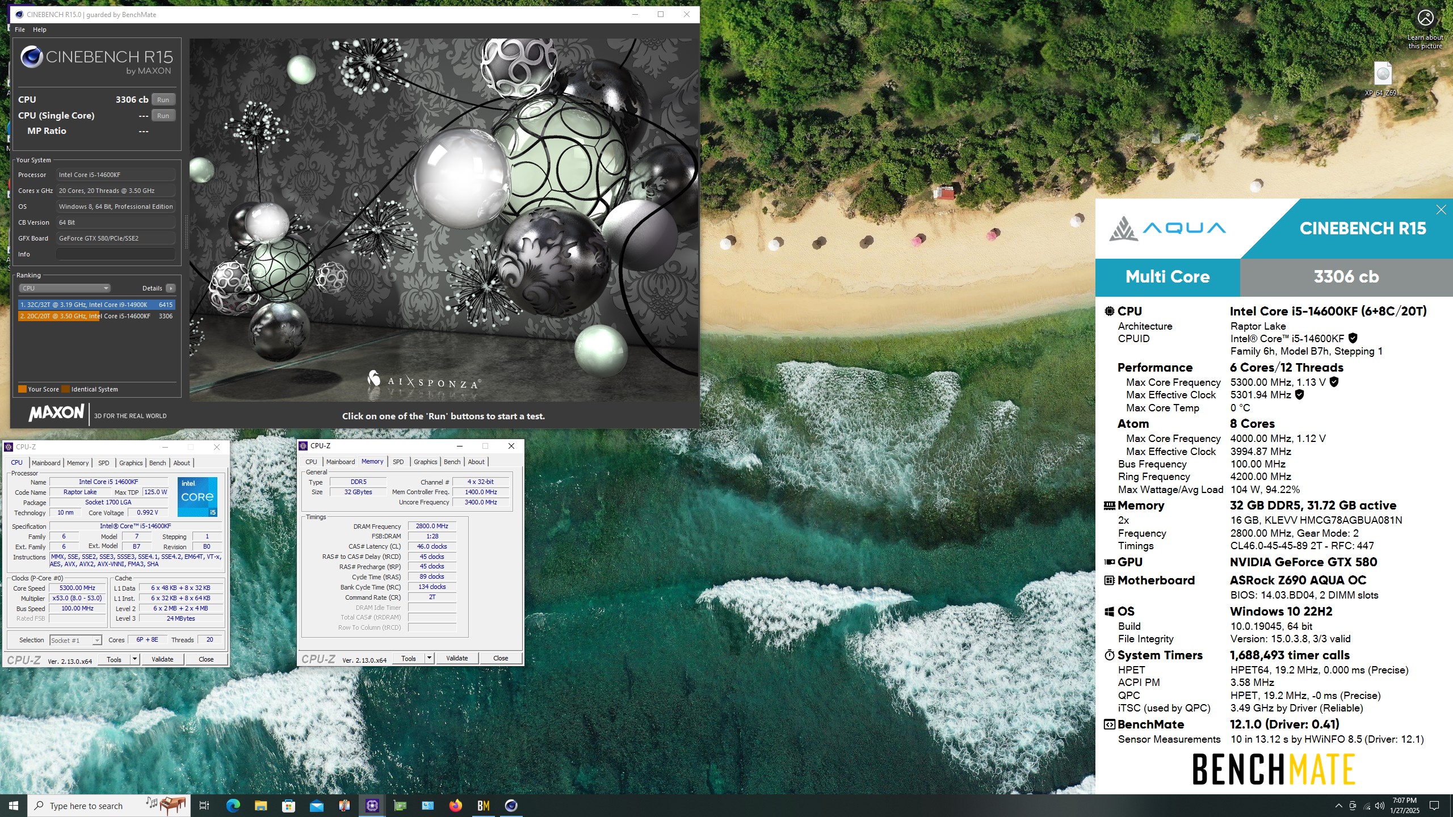
Task: Switch to BenchMate BM taskbar icon
Action: (484, 806)
